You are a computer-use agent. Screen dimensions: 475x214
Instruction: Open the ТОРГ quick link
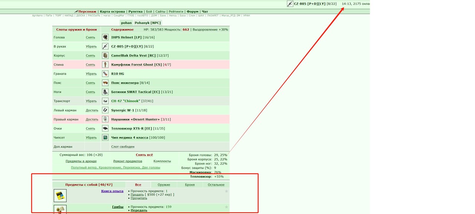58,16
